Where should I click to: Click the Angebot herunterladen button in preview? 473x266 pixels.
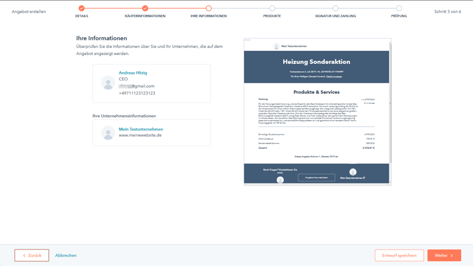[x=316, y=177]
